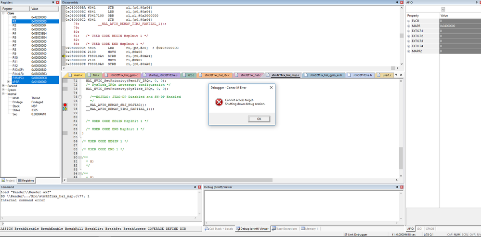Switch to the main.c tab
The image size is (481, 237).
pos(76,75)
